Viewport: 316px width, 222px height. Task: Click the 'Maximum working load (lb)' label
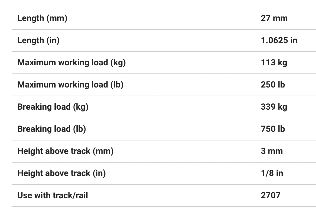point(70,85)
